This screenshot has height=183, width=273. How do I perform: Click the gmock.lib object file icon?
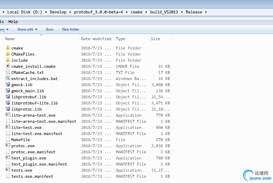8,84
